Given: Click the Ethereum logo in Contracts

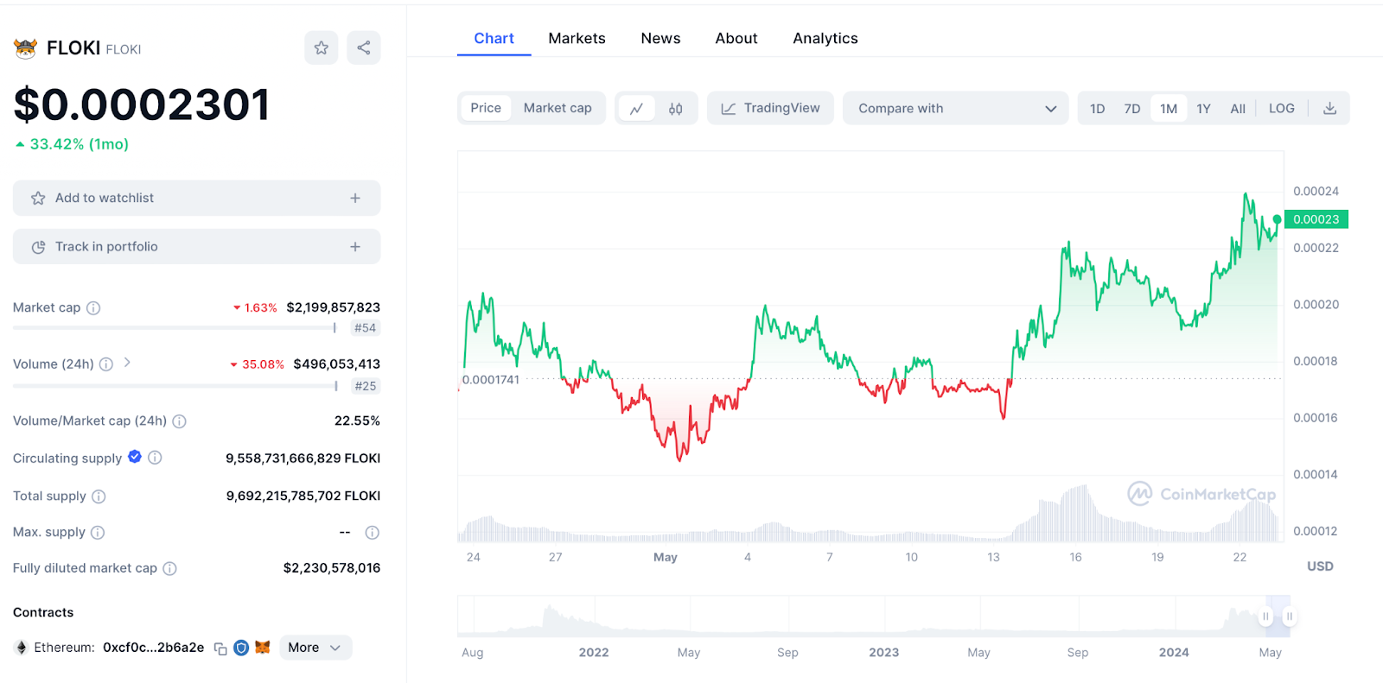Looking at the screenshot, I should [22, 648].
